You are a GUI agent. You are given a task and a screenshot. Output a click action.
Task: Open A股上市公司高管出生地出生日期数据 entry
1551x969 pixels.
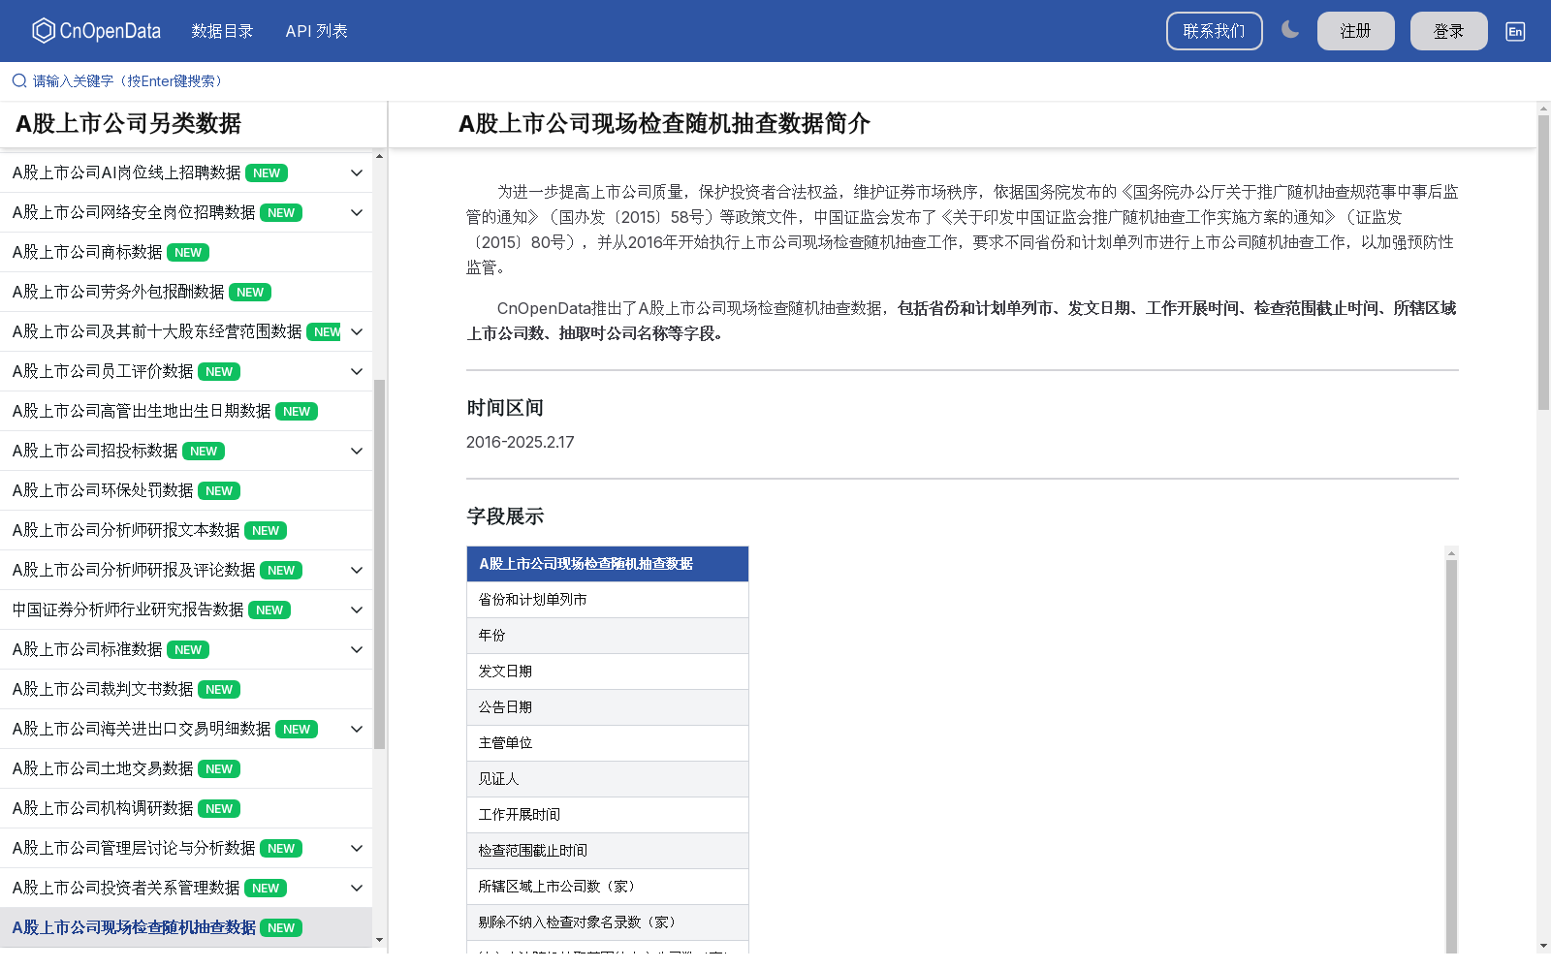[x=186, y=411]
